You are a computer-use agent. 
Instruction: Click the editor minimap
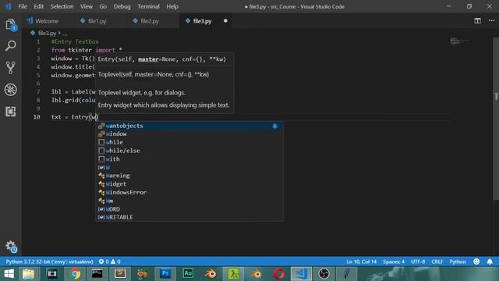(459, 41)
